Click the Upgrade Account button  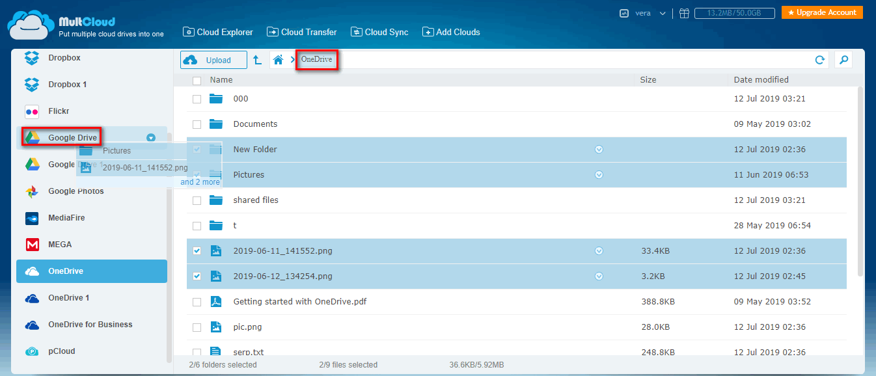point(821,13)
